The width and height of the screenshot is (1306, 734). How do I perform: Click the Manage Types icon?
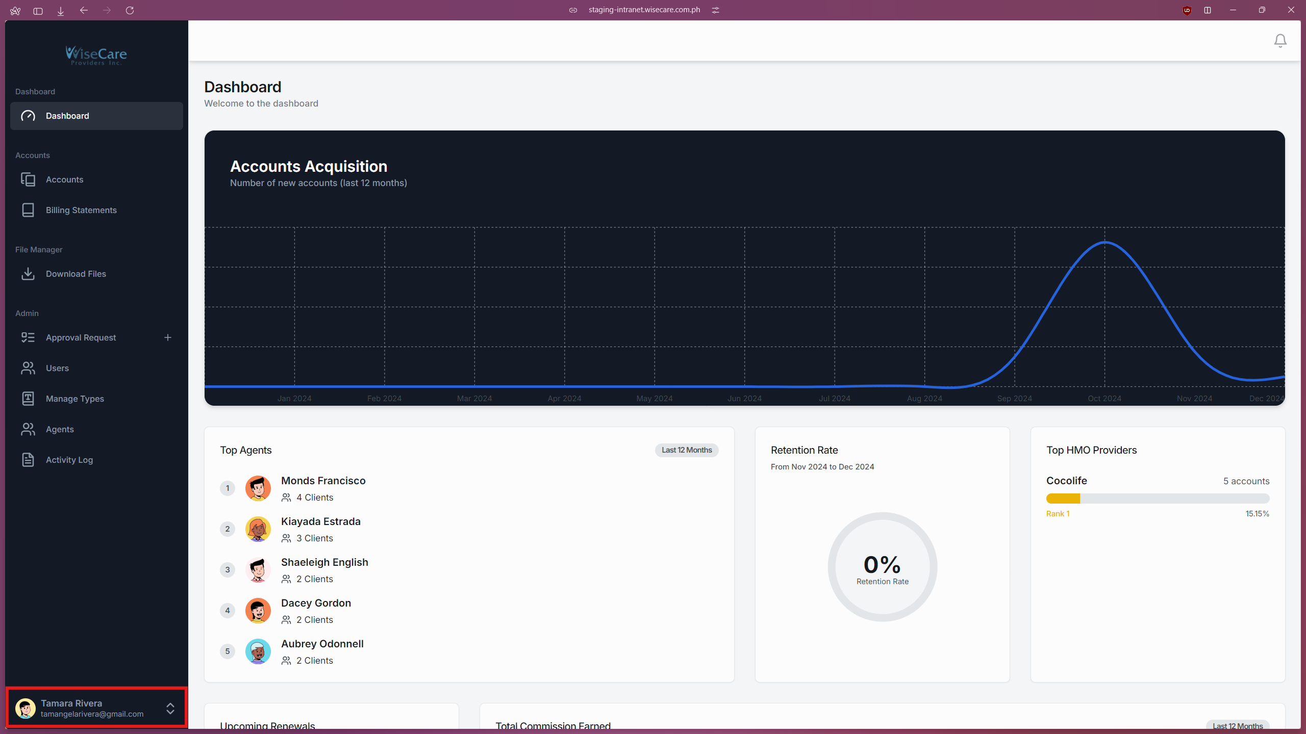coord(28,399)
